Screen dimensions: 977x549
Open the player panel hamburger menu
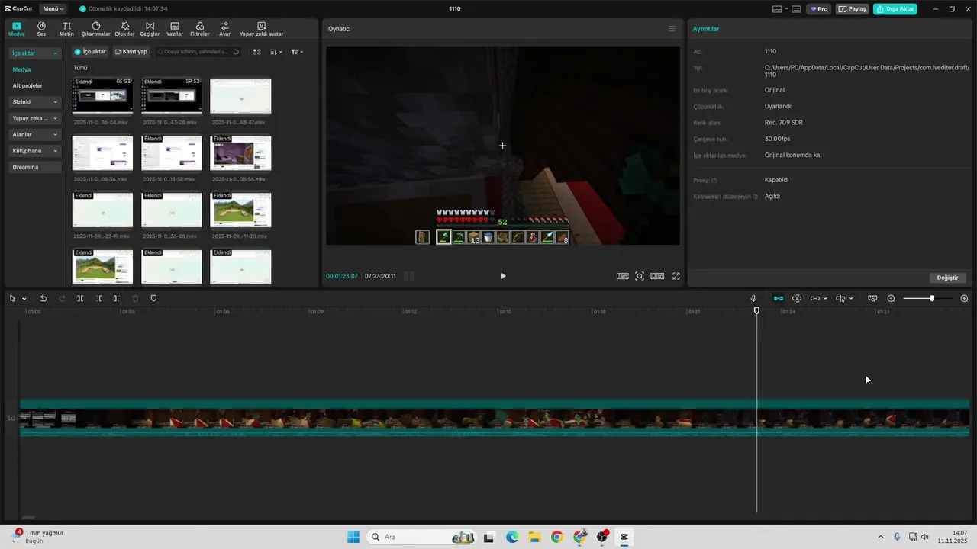click(672, 29)
